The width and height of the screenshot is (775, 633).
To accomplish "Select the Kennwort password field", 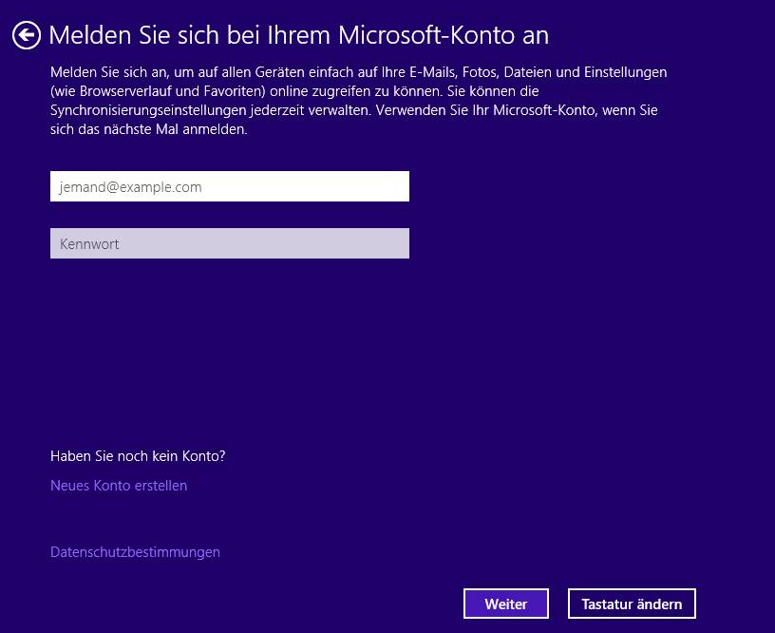I will pyautogui.click(x=229, y=243).
